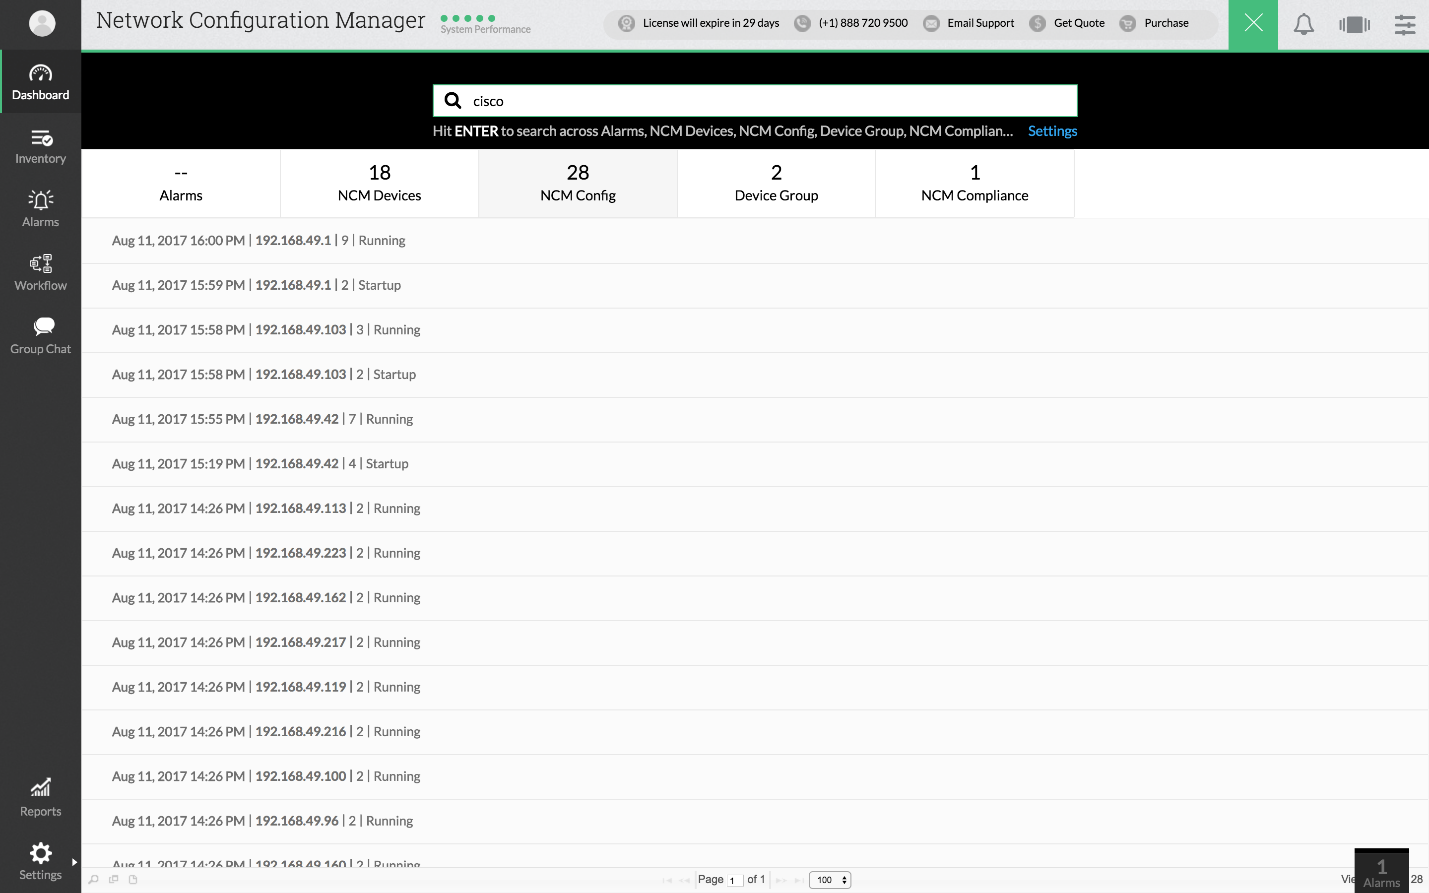Open Group Chat
Viewport: 1429px width, 893px height.
click(x=40, y=337)
